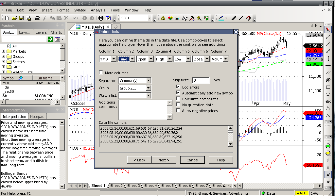The image size is (335, 196).
Task: Click the line color pen icon
Action: [x=221, y=18]
